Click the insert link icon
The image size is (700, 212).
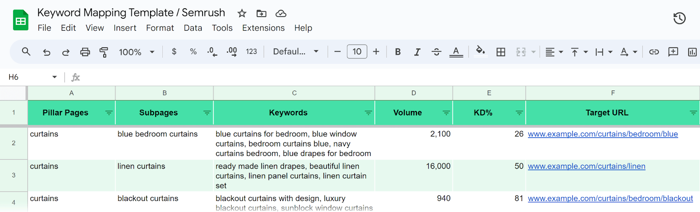[654, 52]
